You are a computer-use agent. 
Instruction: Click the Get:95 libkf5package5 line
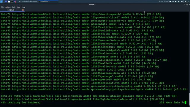77,76
